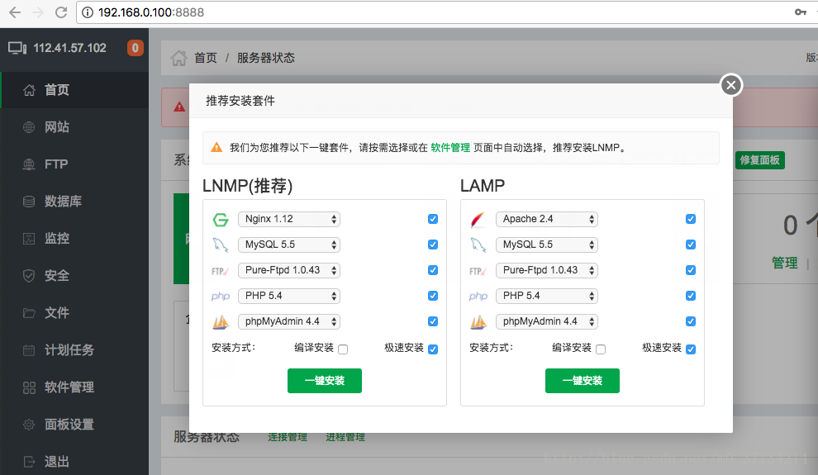Open 首页 in the sidebar
This screenshot has width=818, height=475.
pos(74,90)
